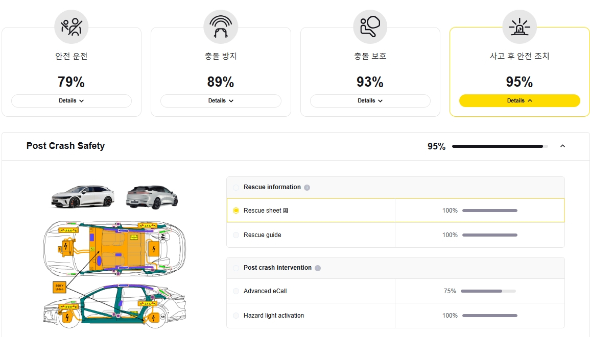The width and height of the screenshot is (590, 337).
Task: Click the Advanced eCall row label
Action: pyautogui.click(x=265, y=291)
